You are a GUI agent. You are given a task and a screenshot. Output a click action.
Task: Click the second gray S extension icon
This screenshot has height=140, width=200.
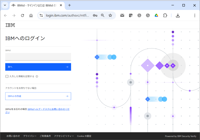coord(148,15)
